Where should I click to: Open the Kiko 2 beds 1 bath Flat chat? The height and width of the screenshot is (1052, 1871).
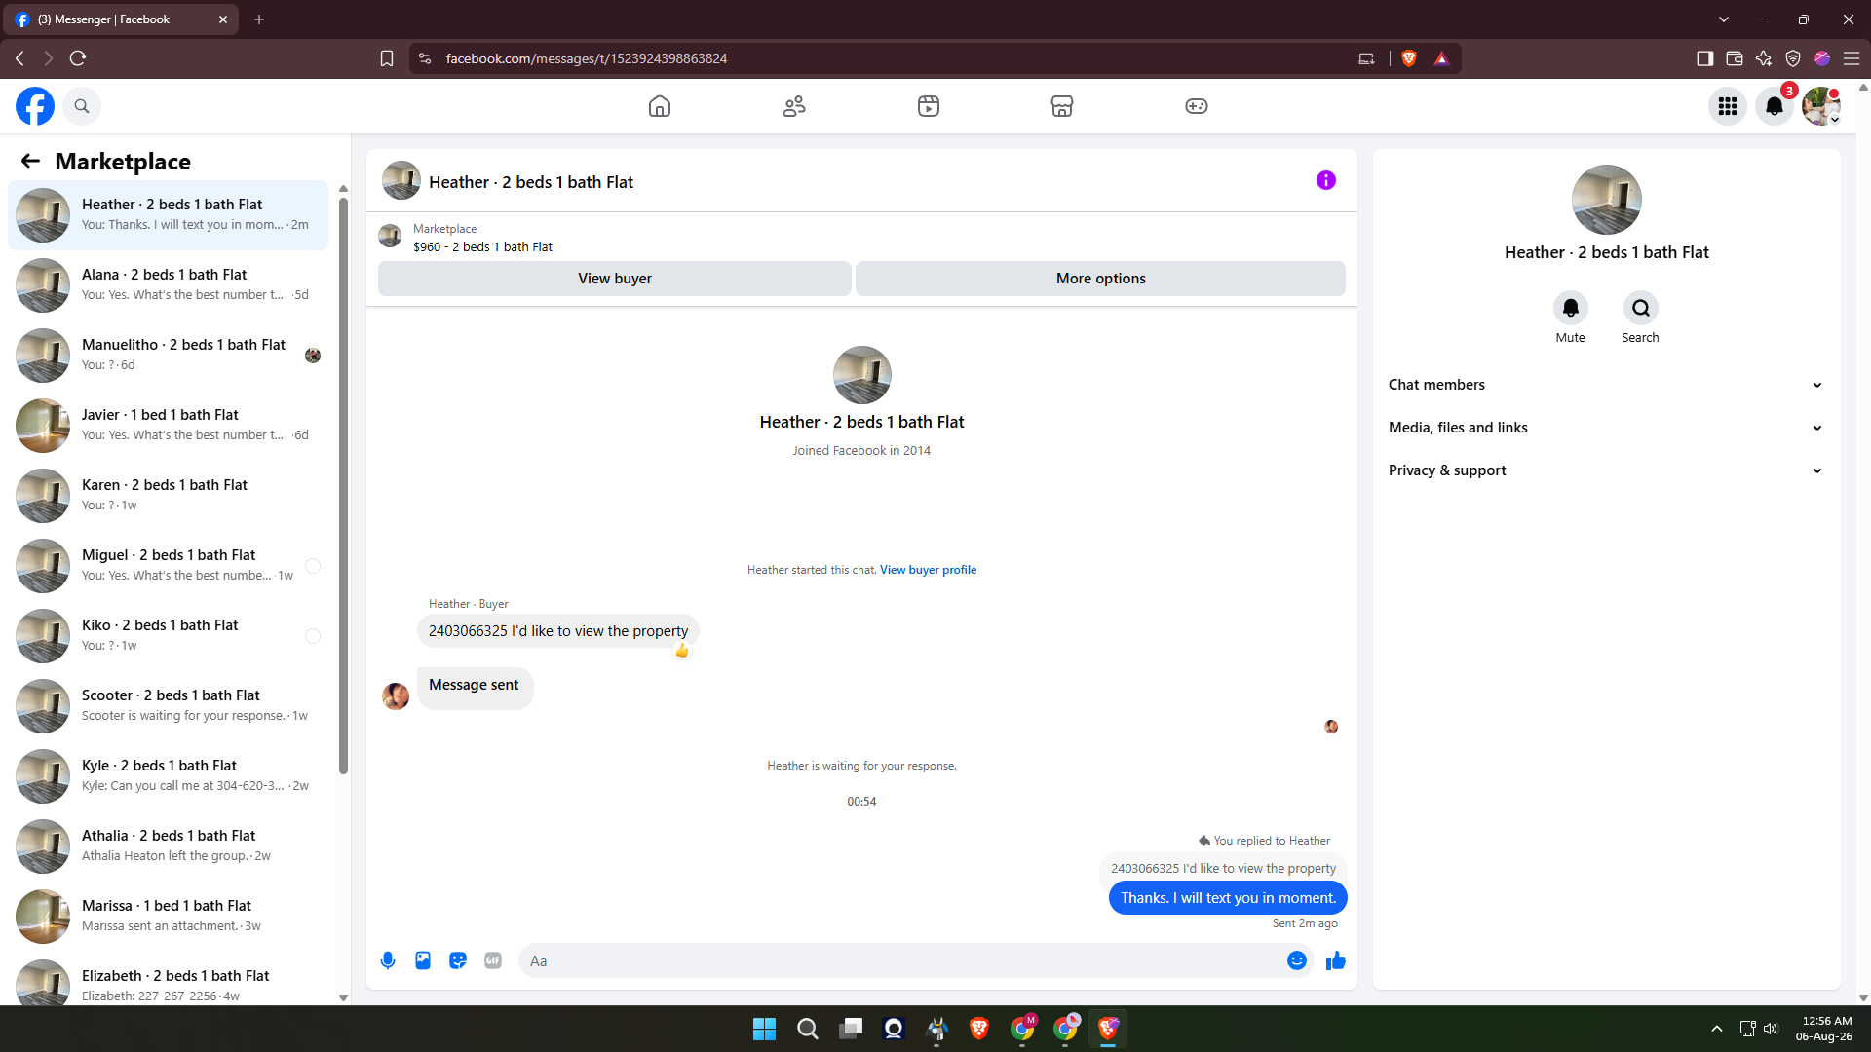(168, 636)
